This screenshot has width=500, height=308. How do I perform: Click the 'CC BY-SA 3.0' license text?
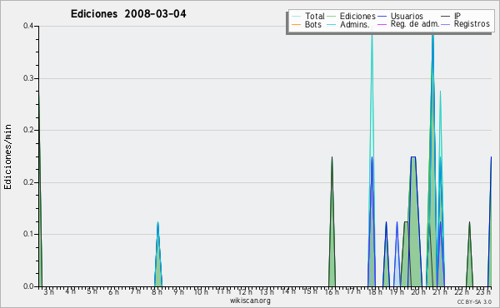point(474,301)
